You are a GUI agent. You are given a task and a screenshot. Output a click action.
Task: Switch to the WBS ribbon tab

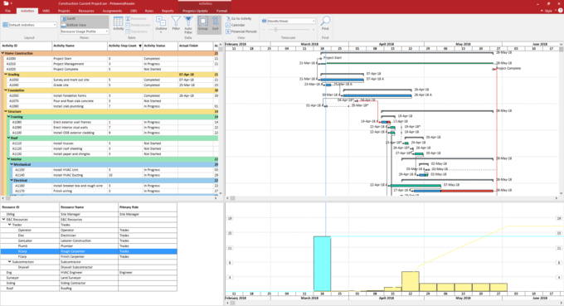(x=46, y=11)
